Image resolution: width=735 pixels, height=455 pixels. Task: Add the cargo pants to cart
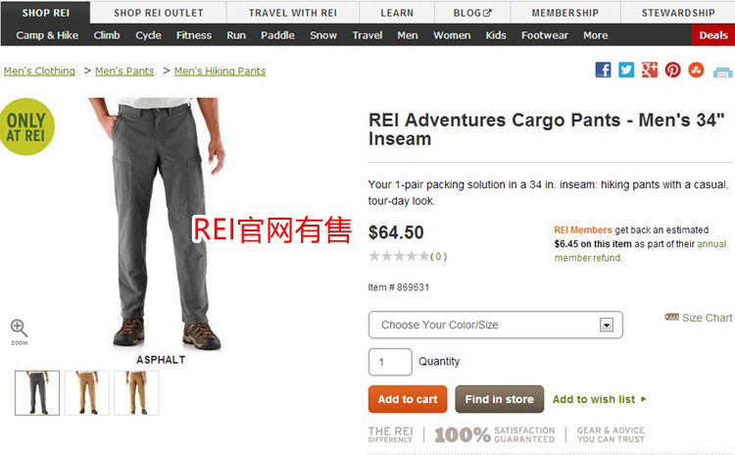[408, 399]
